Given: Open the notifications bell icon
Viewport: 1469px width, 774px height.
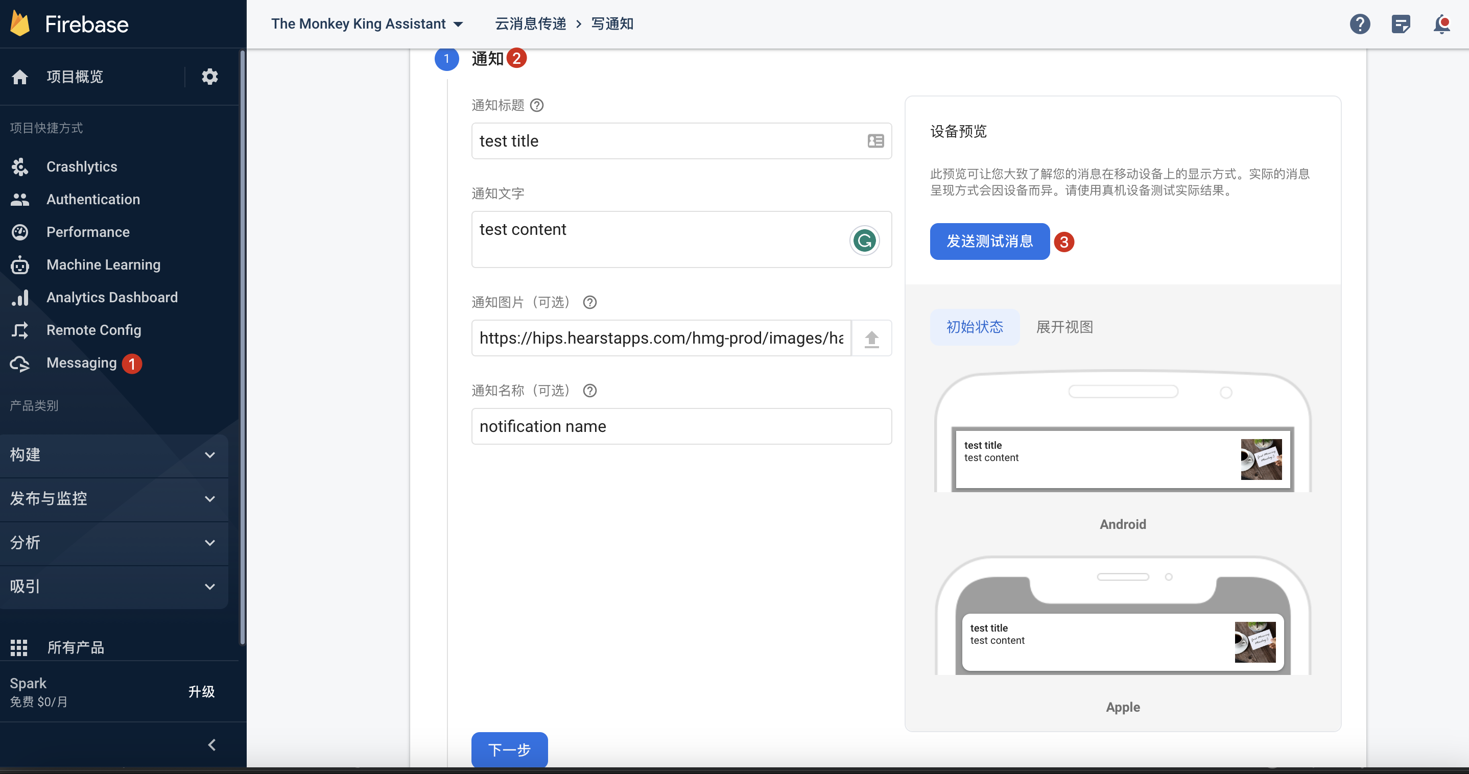Looking at the screenshot, I should click(1441, 24).
